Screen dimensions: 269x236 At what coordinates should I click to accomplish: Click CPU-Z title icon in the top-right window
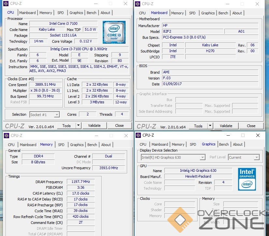(138, 4)
